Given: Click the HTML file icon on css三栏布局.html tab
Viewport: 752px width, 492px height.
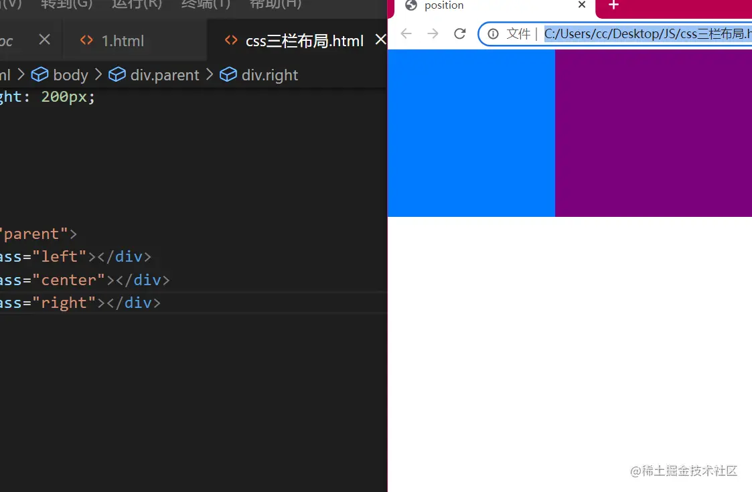Looking at the screenshot, I should [231, 40].
